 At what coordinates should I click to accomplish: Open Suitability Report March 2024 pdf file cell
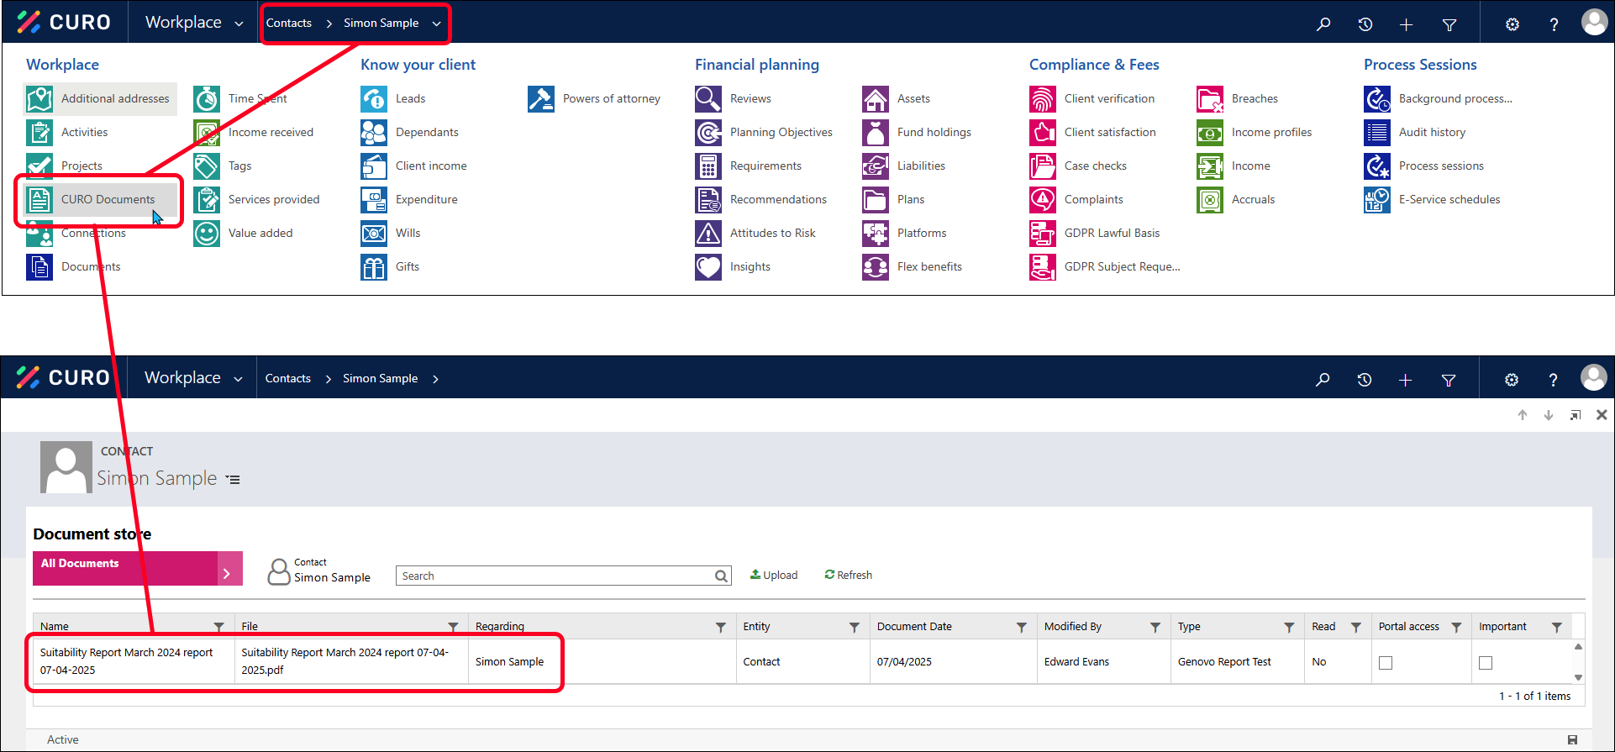tap(350, 661)
